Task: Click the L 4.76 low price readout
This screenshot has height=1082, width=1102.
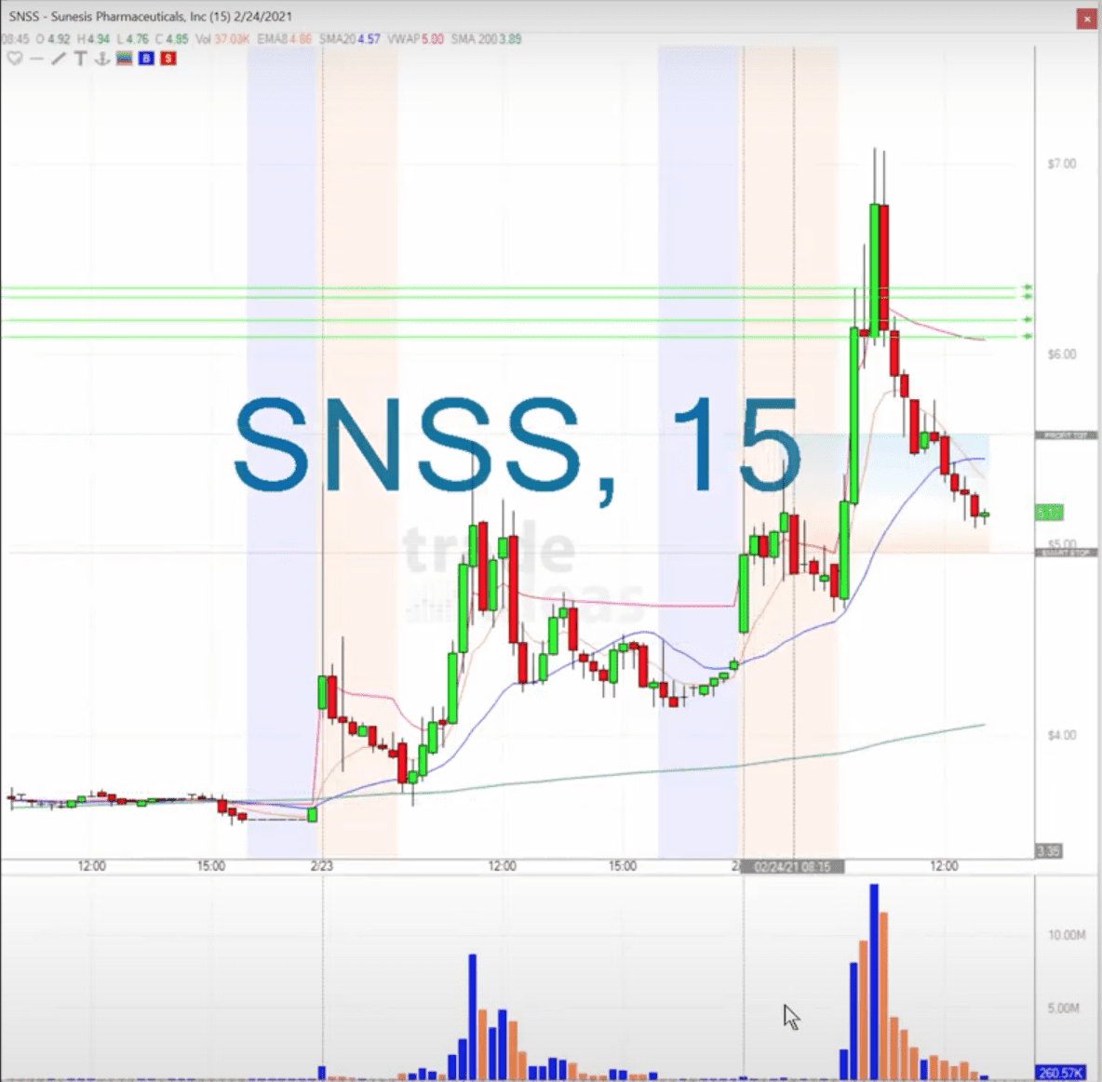Action: (132, 39)
